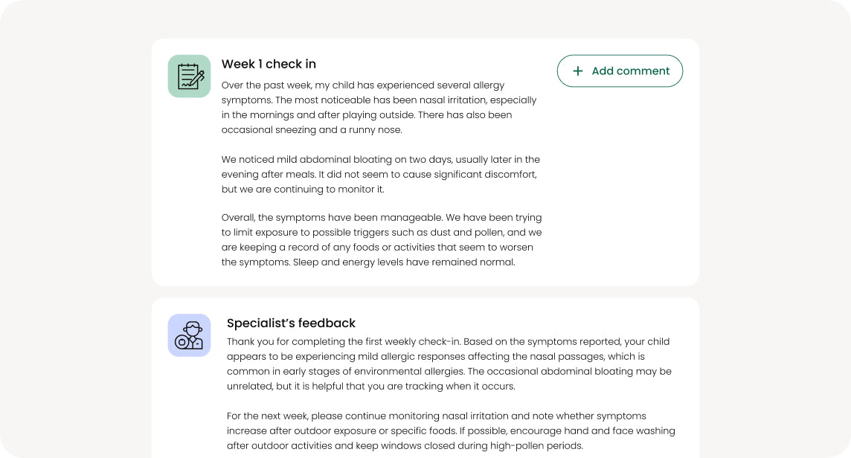Click the Add comment label text
The image size is (851, 458).
pos(630,71)
